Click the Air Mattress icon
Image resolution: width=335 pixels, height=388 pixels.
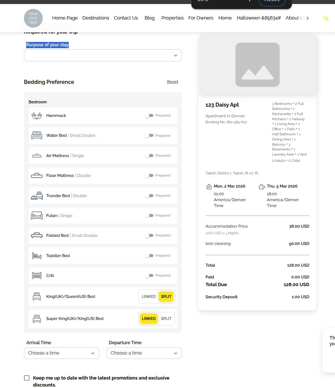tap(37, 156)
